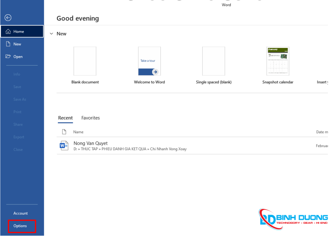This screenshot has height=236, width=335.
Task: Choose the Snapshot calendar template
Action: 278,61
